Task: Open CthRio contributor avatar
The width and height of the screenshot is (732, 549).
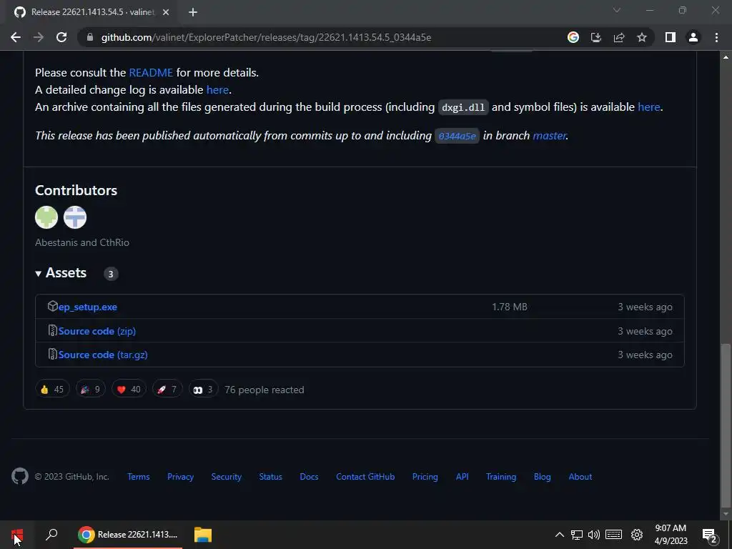Action: point(75,217)
